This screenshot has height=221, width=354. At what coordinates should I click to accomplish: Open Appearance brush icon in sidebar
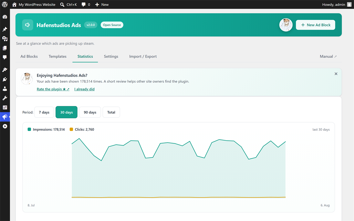tap(5, 70)
